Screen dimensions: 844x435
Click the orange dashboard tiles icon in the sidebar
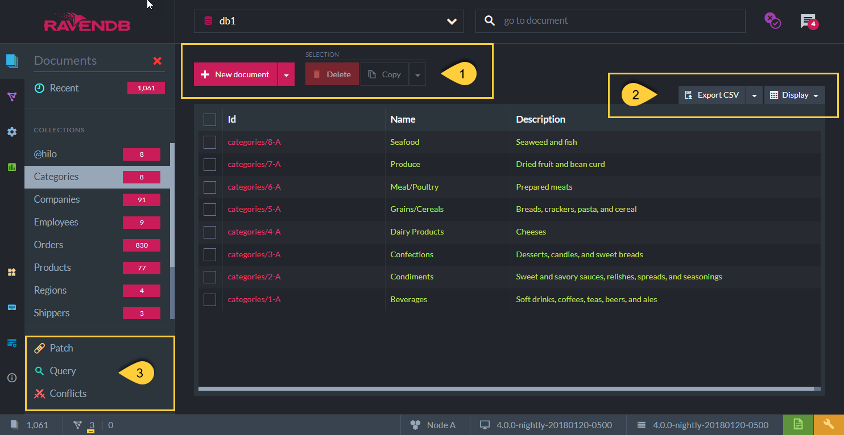[x=12, y=272]
